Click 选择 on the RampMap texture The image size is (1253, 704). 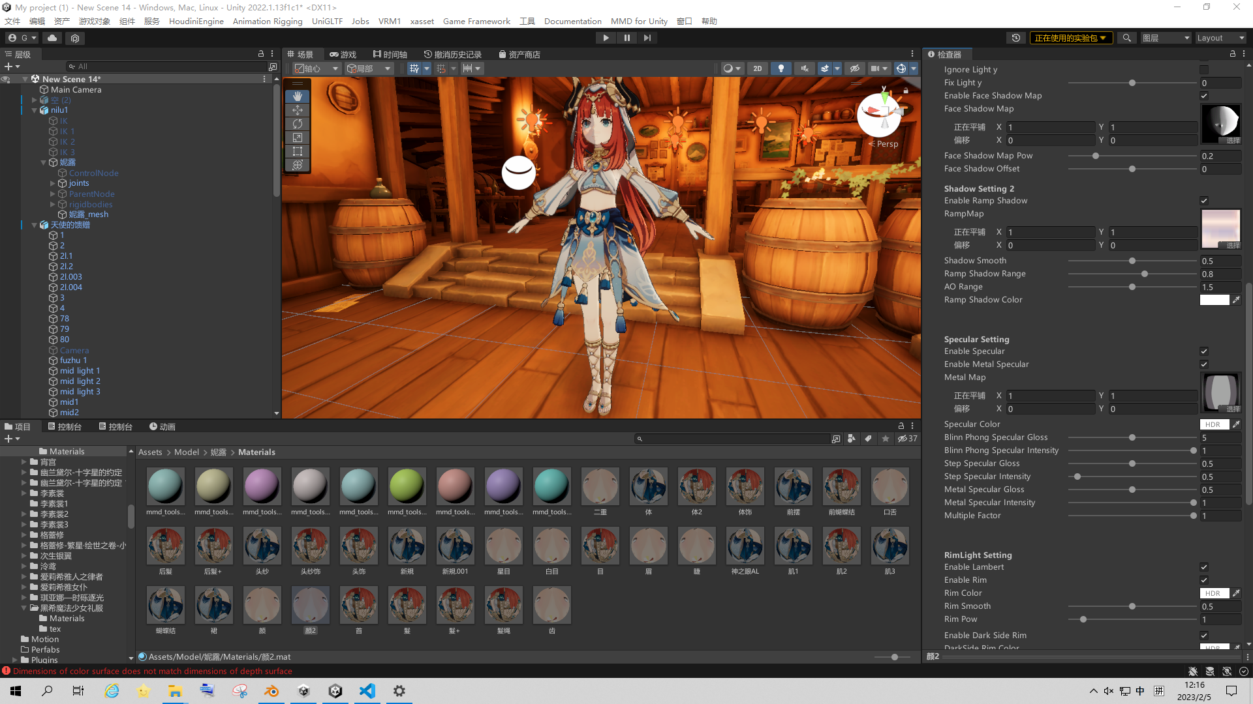(1233, 245)
